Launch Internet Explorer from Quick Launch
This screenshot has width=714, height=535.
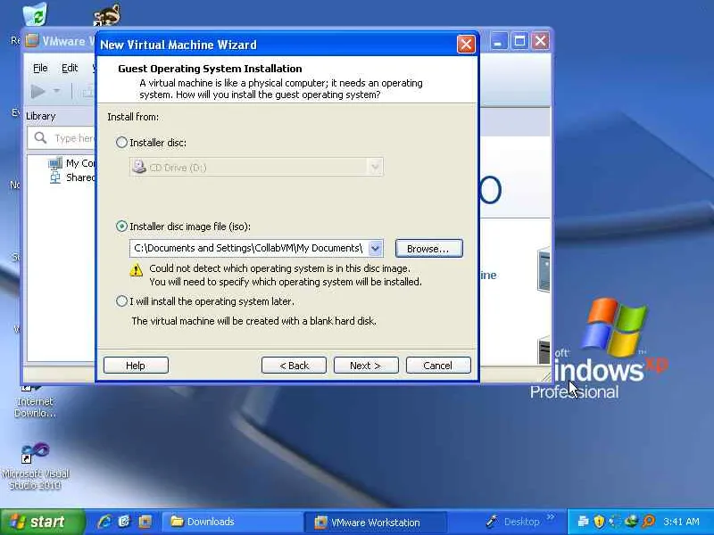point(104,522)
